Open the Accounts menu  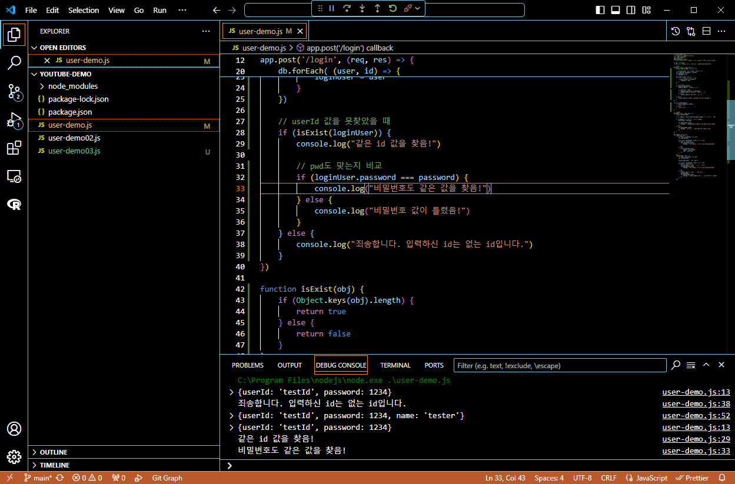click(14, 429)
